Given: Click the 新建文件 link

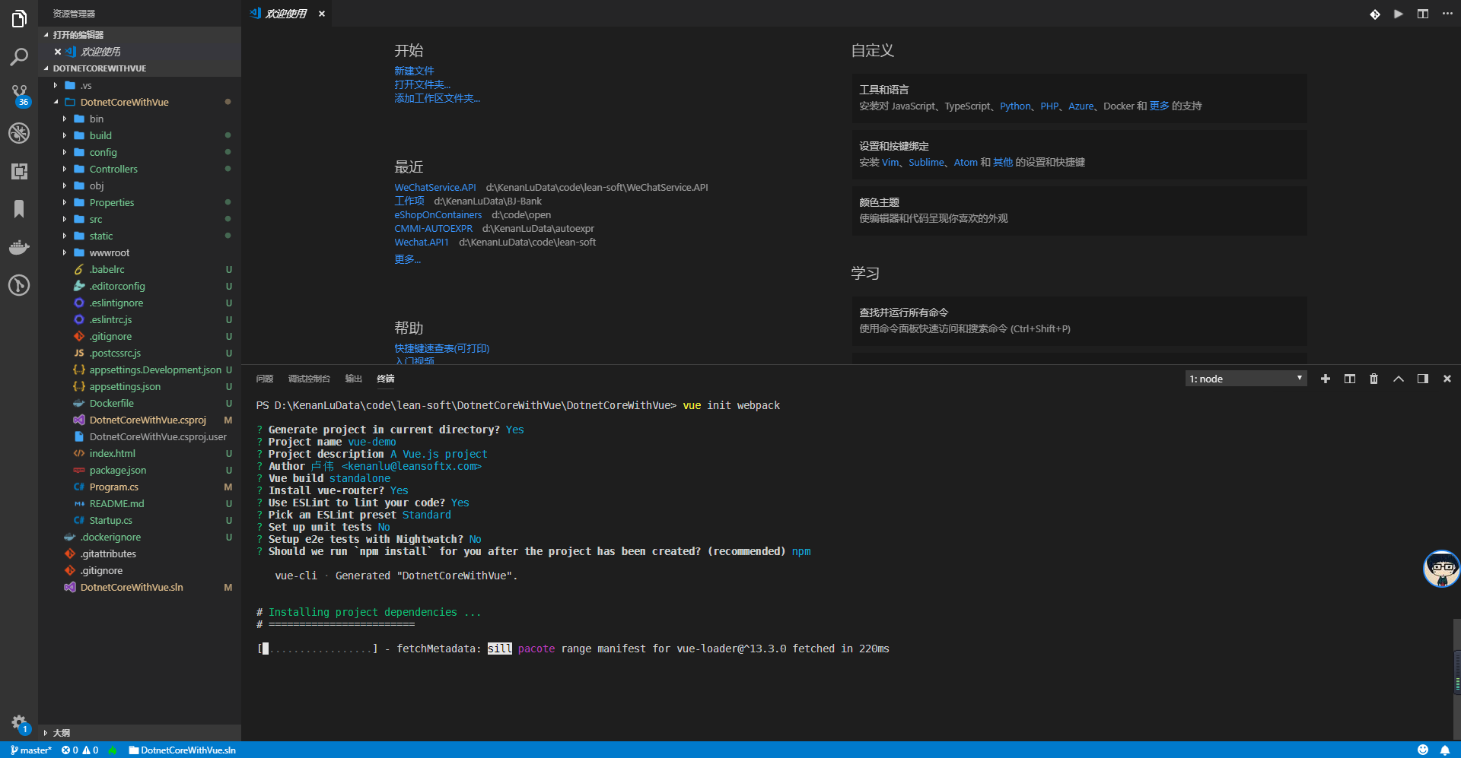Looking at the screenshot, I should 414,71.
